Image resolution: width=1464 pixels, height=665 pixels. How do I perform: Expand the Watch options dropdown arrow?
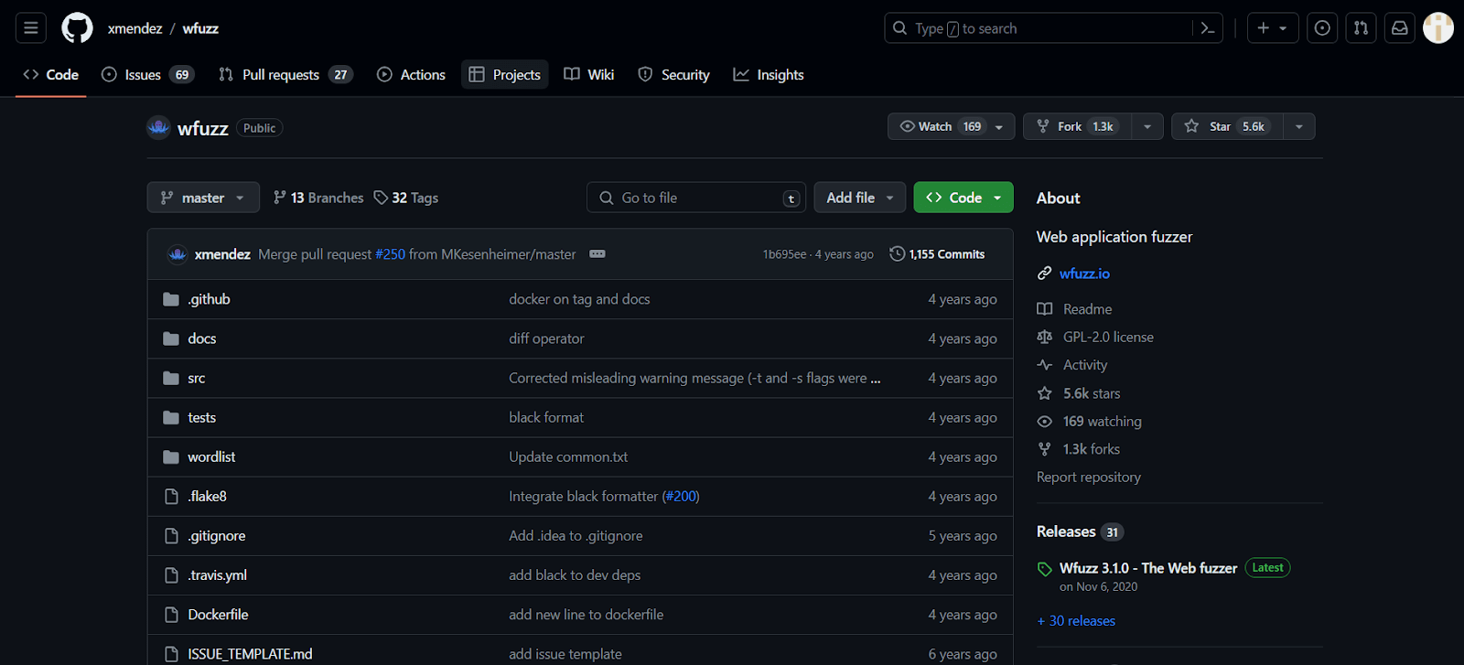pos(999,126)
